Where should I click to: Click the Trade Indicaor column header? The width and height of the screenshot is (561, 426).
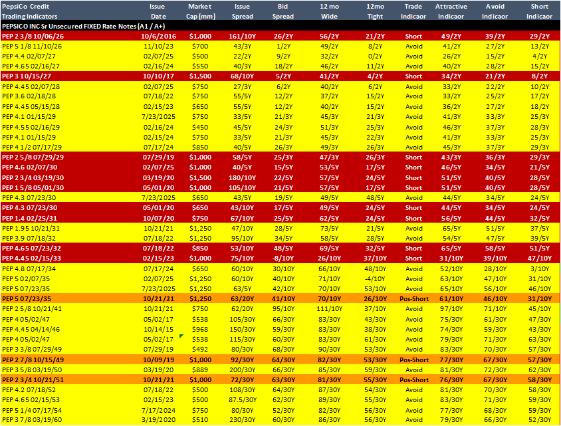click(413, 11)
